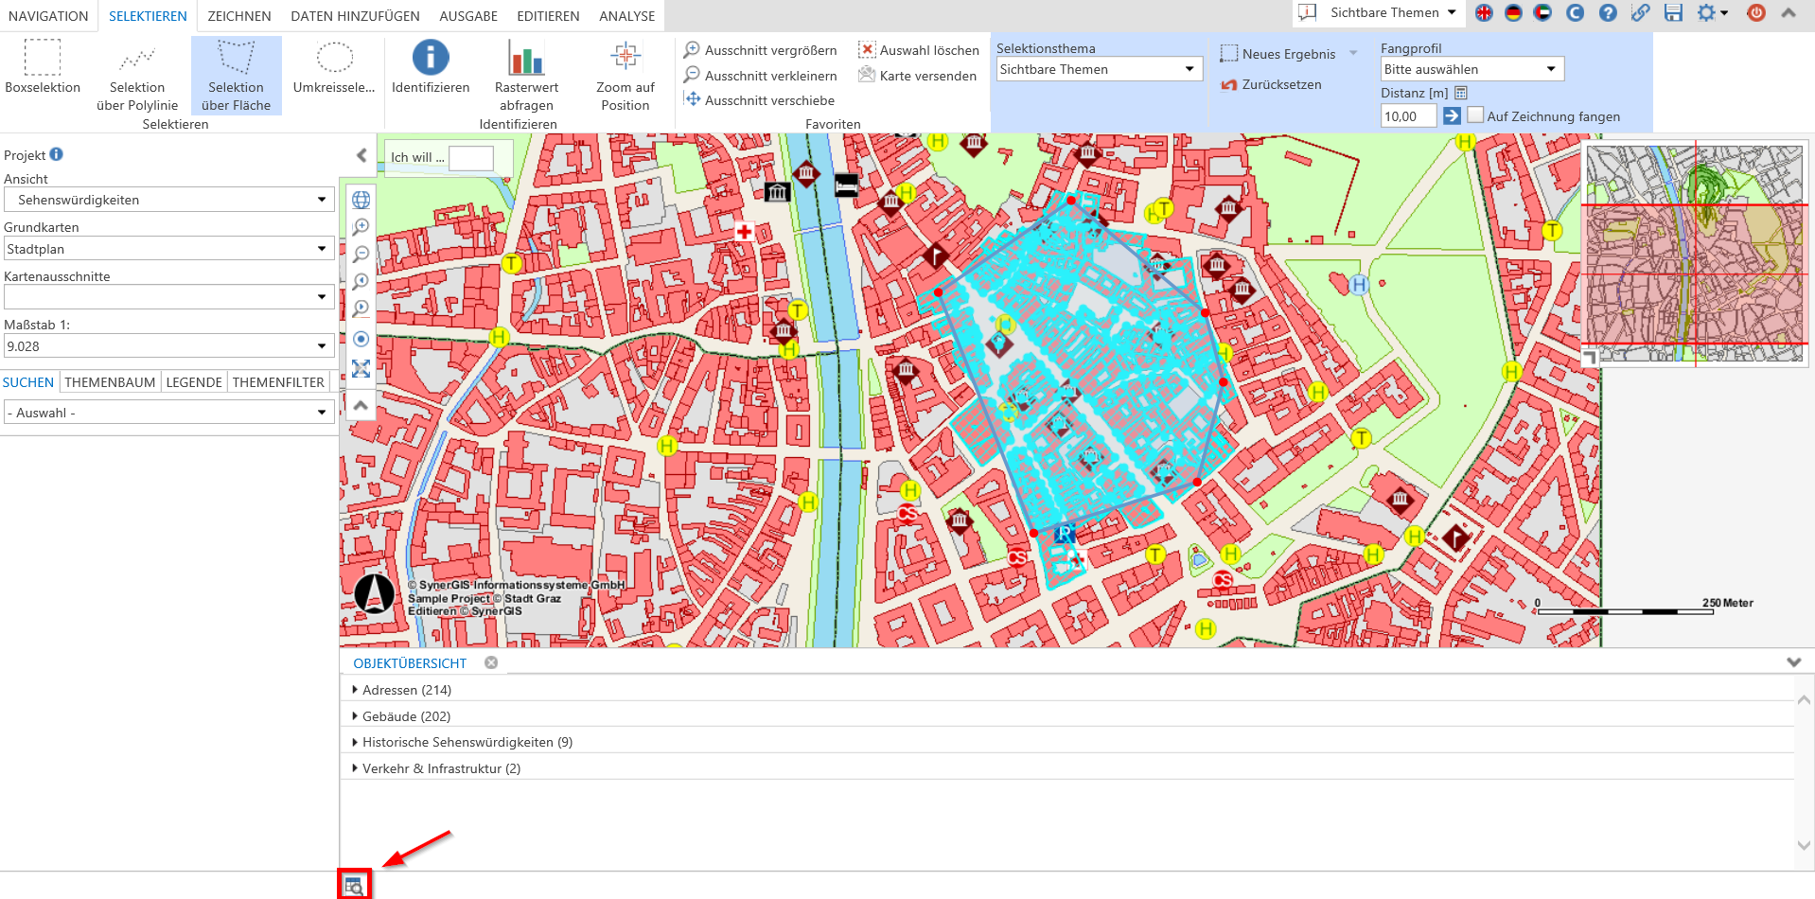Select the Boxselektion tool
Viewport: 1815px width, 899px height.
click(43, 66)
